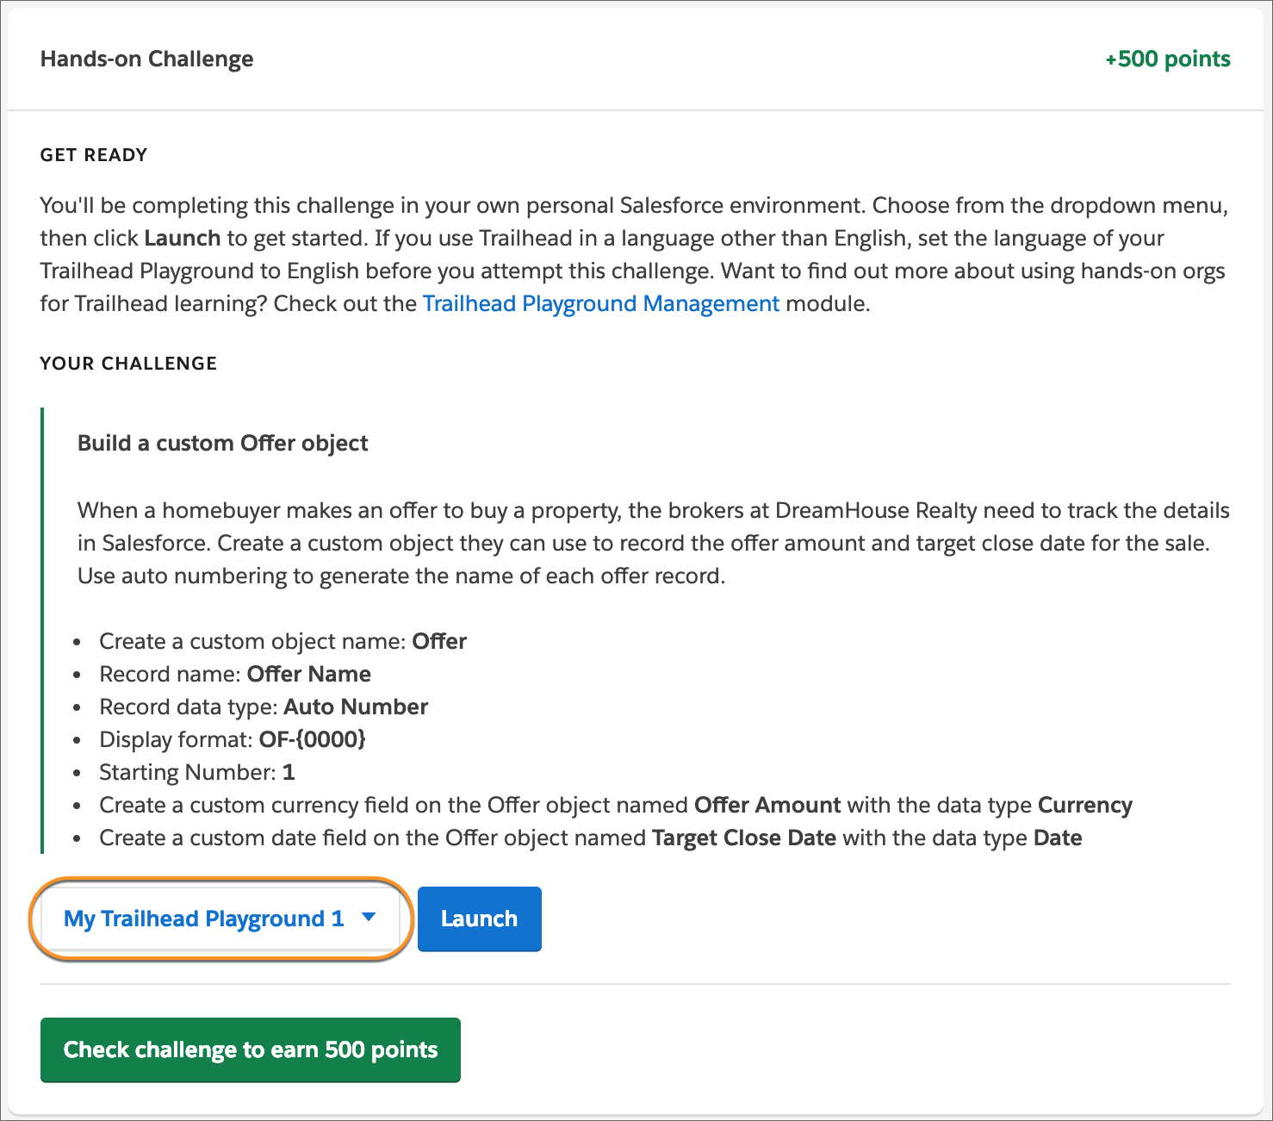Click the GET READY section heading
This screenshot has width=1273, height=1121.
(94, 155)
